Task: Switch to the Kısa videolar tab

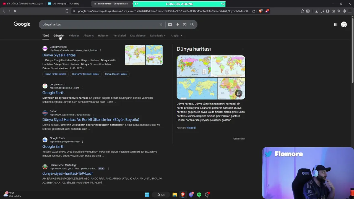Action: [138, 36]
